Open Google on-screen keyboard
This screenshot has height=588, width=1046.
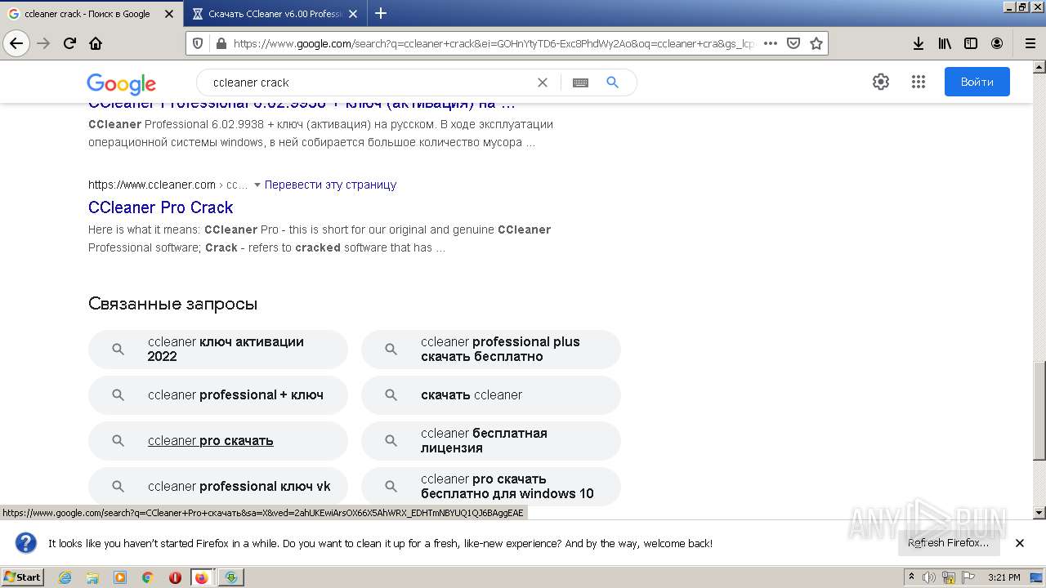pyautogui.click(x=580, y=82)
